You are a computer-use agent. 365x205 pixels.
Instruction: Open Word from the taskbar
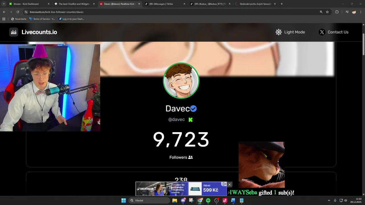point(233,200)
